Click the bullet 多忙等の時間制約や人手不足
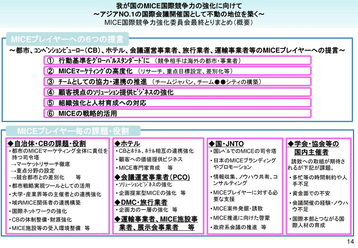358x248 pixels. pyautogui.click(x=318, y=180)
